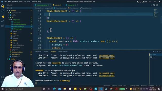Show hidden system tray icons chevron

click(x=138, y=89)
